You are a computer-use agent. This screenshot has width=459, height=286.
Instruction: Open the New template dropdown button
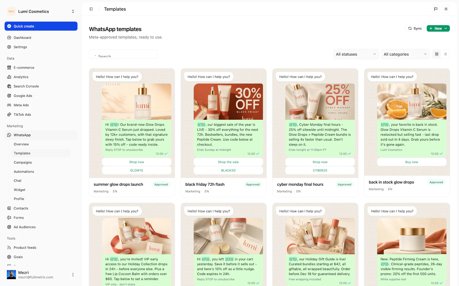438,28
